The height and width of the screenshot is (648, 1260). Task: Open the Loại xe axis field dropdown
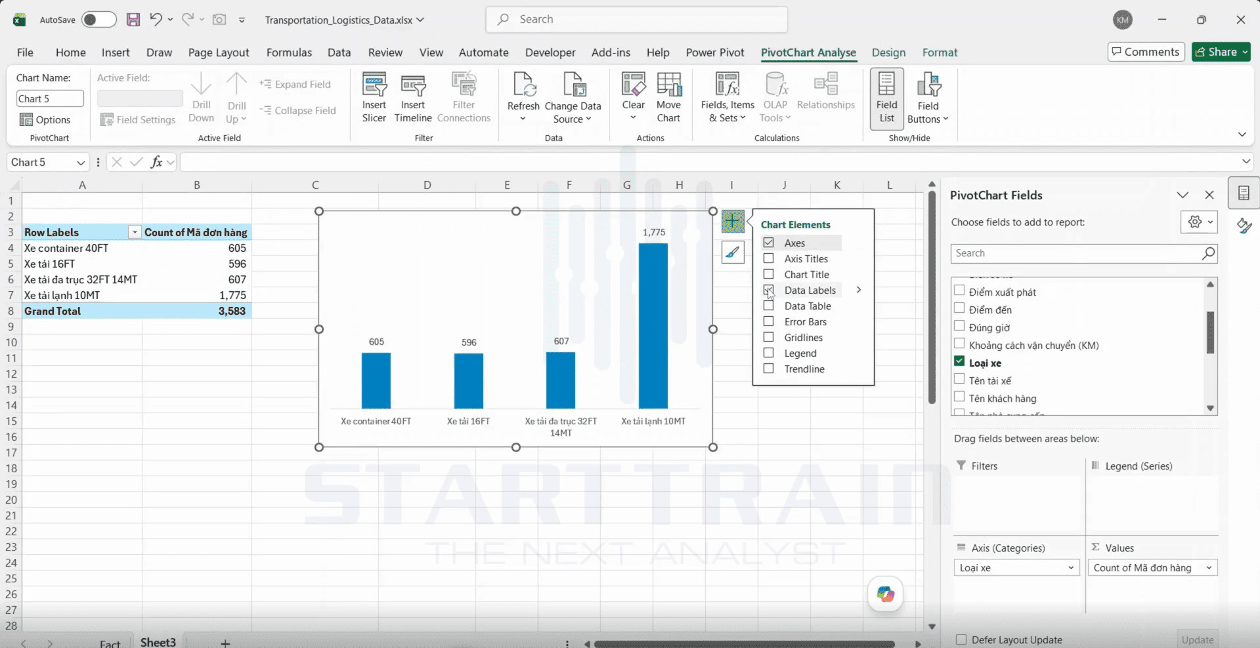pyautogui.click(x=1071, y=568)
